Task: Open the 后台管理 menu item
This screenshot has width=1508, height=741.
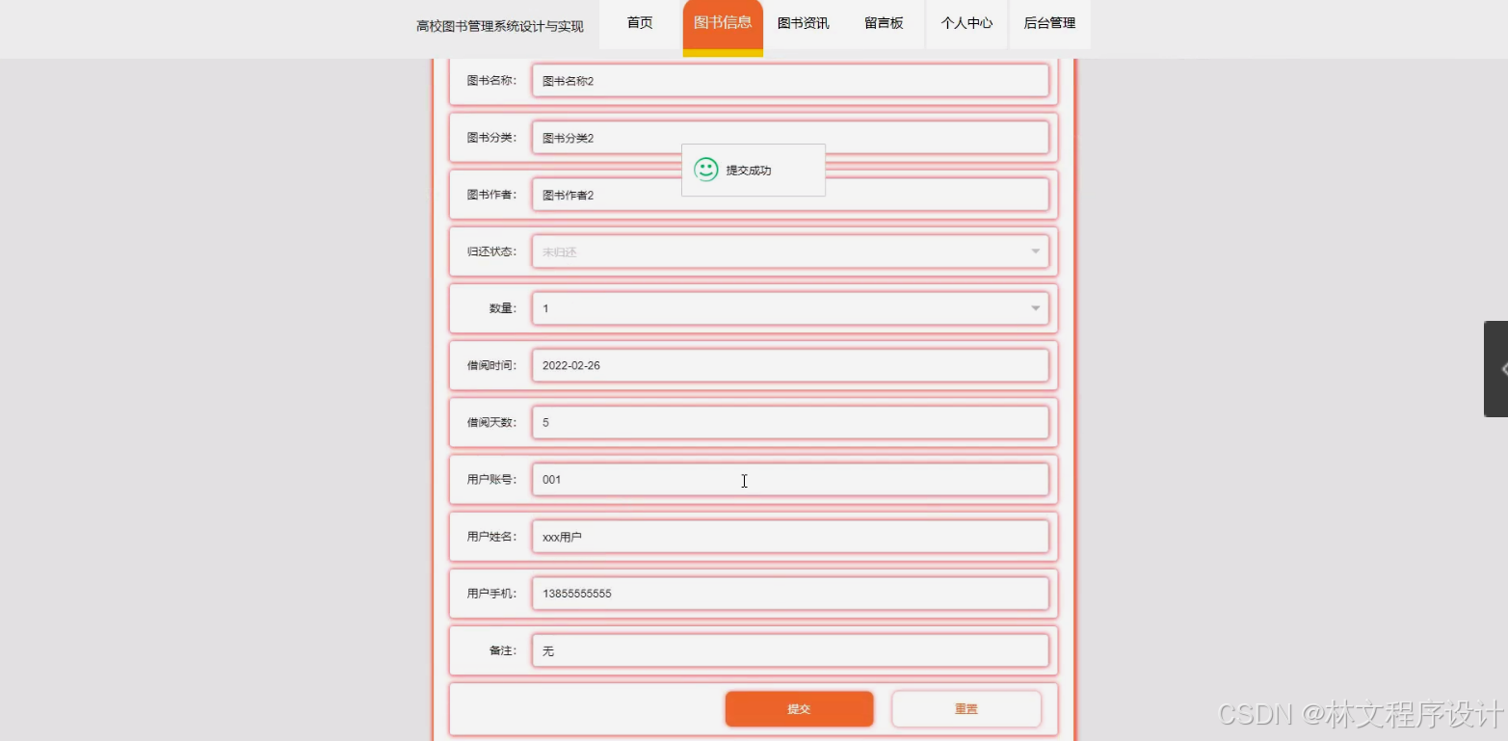Action: [x=1048, y=23]
